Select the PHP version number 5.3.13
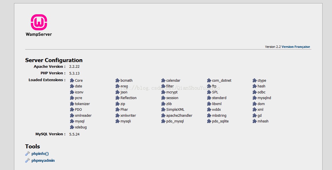The image size is (332, 170). 74,73
